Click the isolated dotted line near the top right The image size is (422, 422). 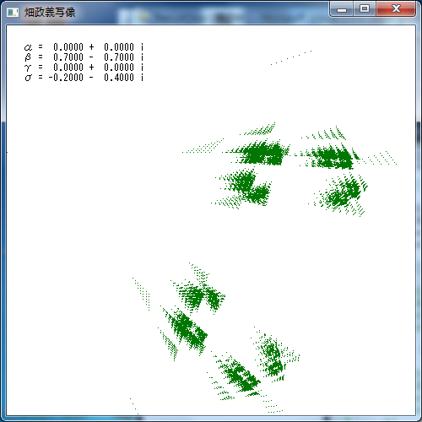291,57
